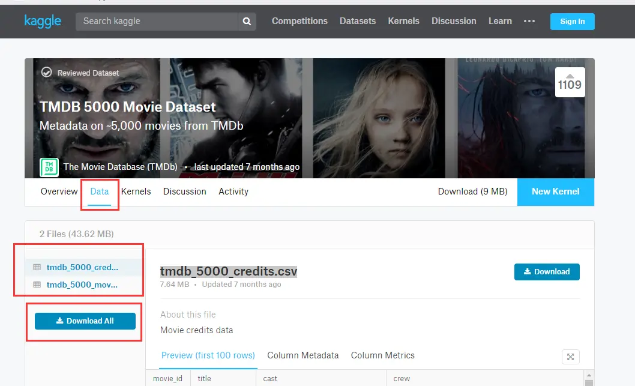This screenshot has width=635, height=386.
Task: Click the '2 Files (43.62 MB)' label
Action: pyautogui.click(x=77, y=234)
